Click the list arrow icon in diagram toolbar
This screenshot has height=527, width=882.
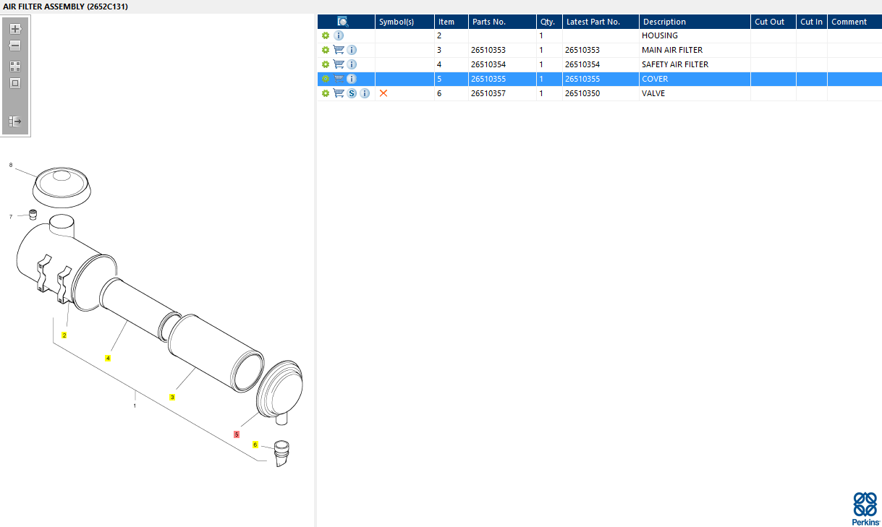tap(15, 121)
